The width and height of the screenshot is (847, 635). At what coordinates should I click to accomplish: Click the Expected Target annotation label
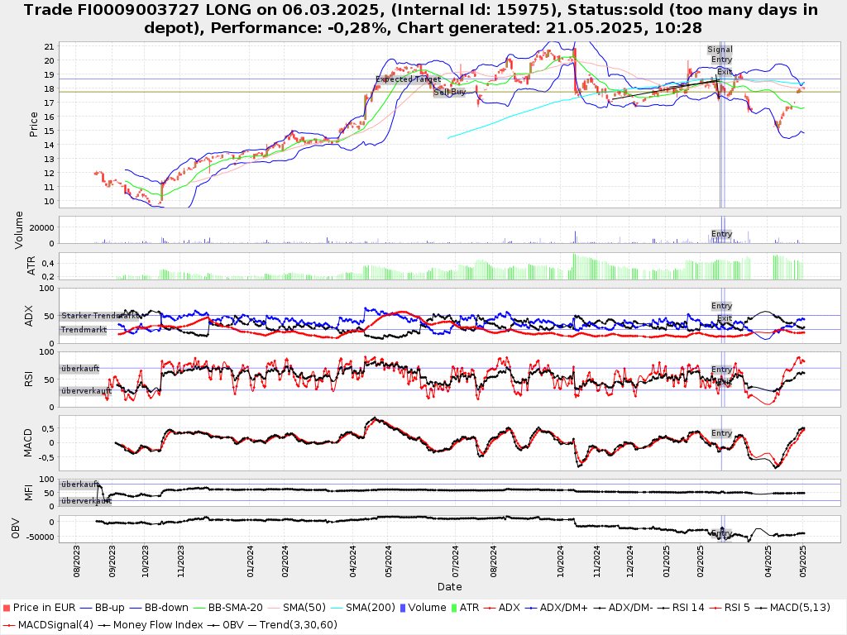tap(409, 79)
